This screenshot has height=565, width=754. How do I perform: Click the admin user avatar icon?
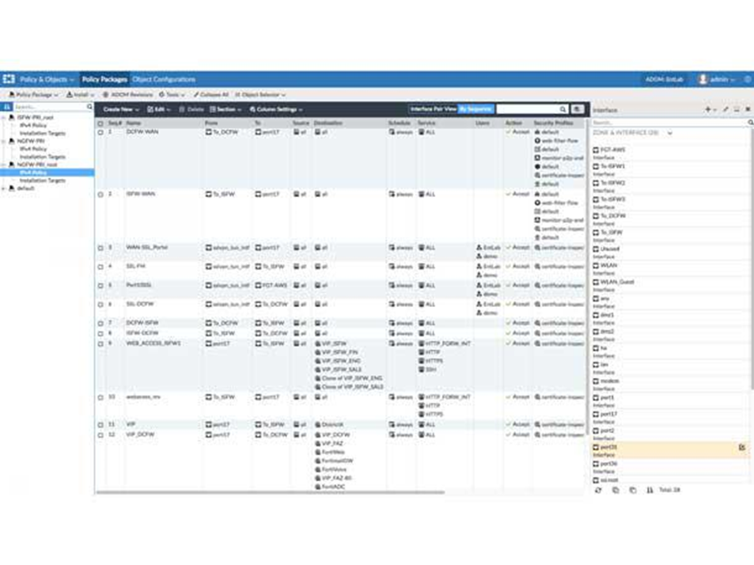pyautogui.click(x=703, y=79)
